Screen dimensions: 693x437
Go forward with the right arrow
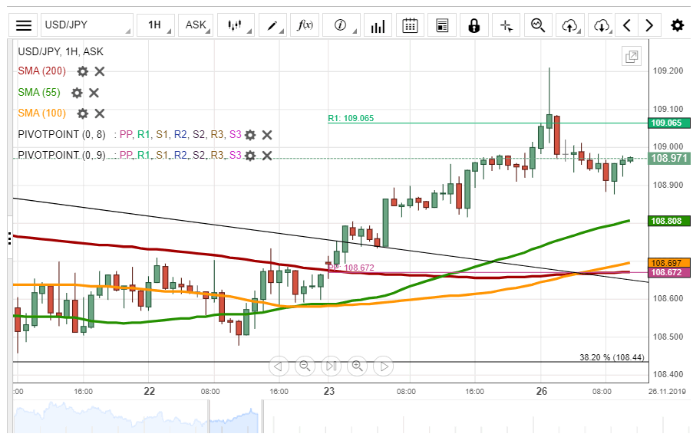(x=649, y=25)
